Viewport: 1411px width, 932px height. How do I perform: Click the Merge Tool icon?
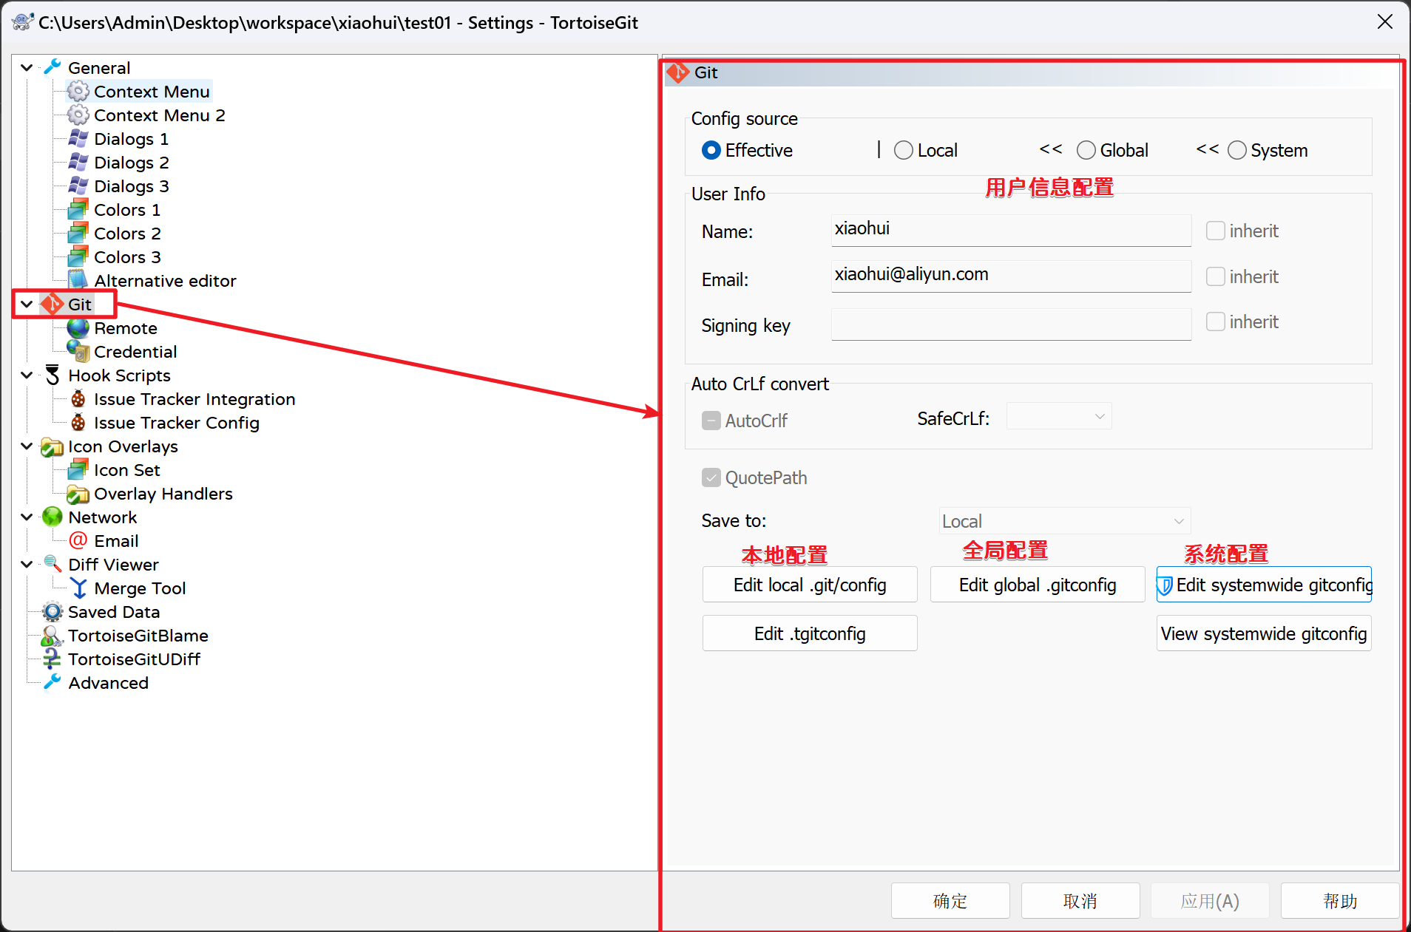[x=78, y=588]
